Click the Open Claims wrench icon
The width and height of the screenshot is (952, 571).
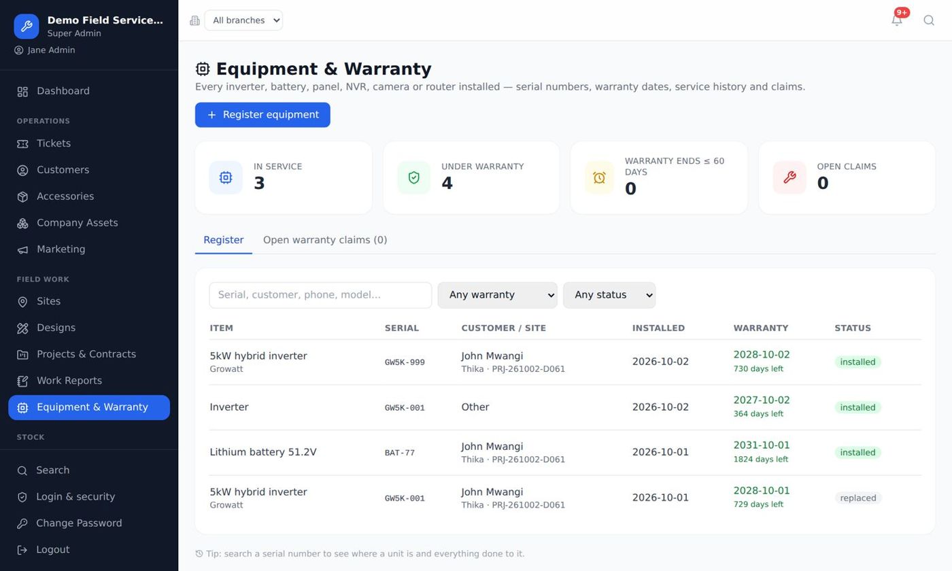coord(789,177)
